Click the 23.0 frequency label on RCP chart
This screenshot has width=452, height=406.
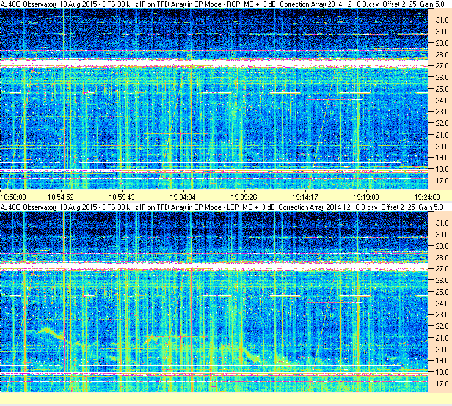click(442, 112)
